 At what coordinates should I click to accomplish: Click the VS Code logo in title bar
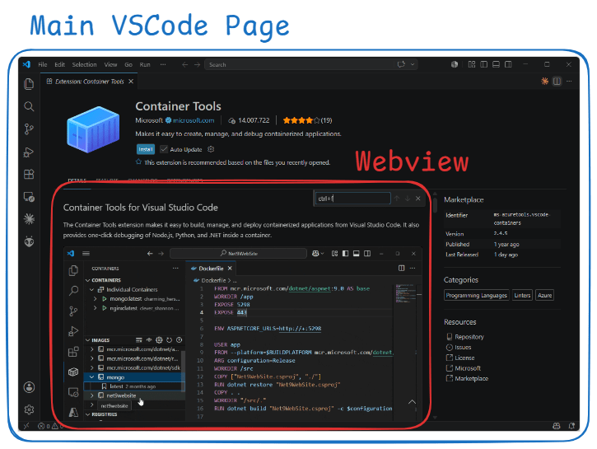coord(26,64)
